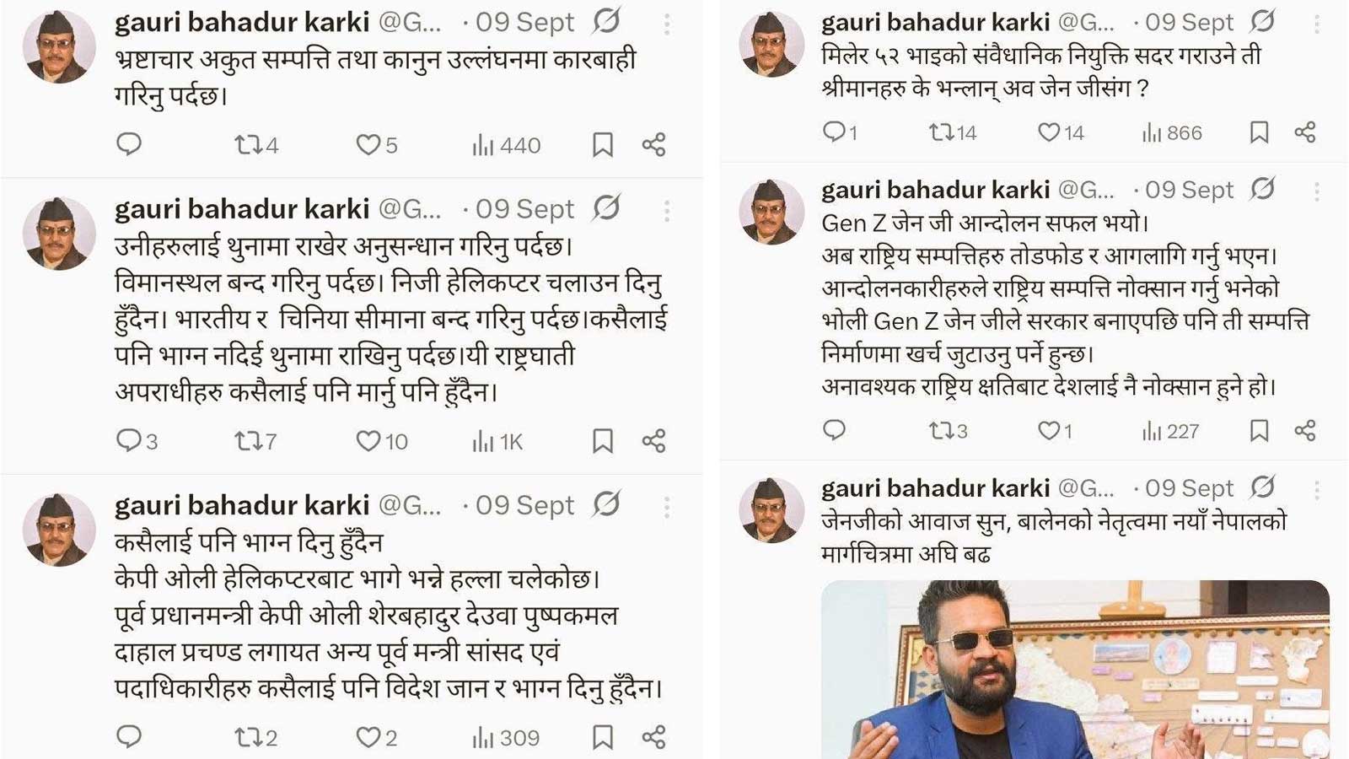Viewport: 1349px width, 759px height.
Task: Open the photo of man in sunglasses
Action: pos(1075,670)
